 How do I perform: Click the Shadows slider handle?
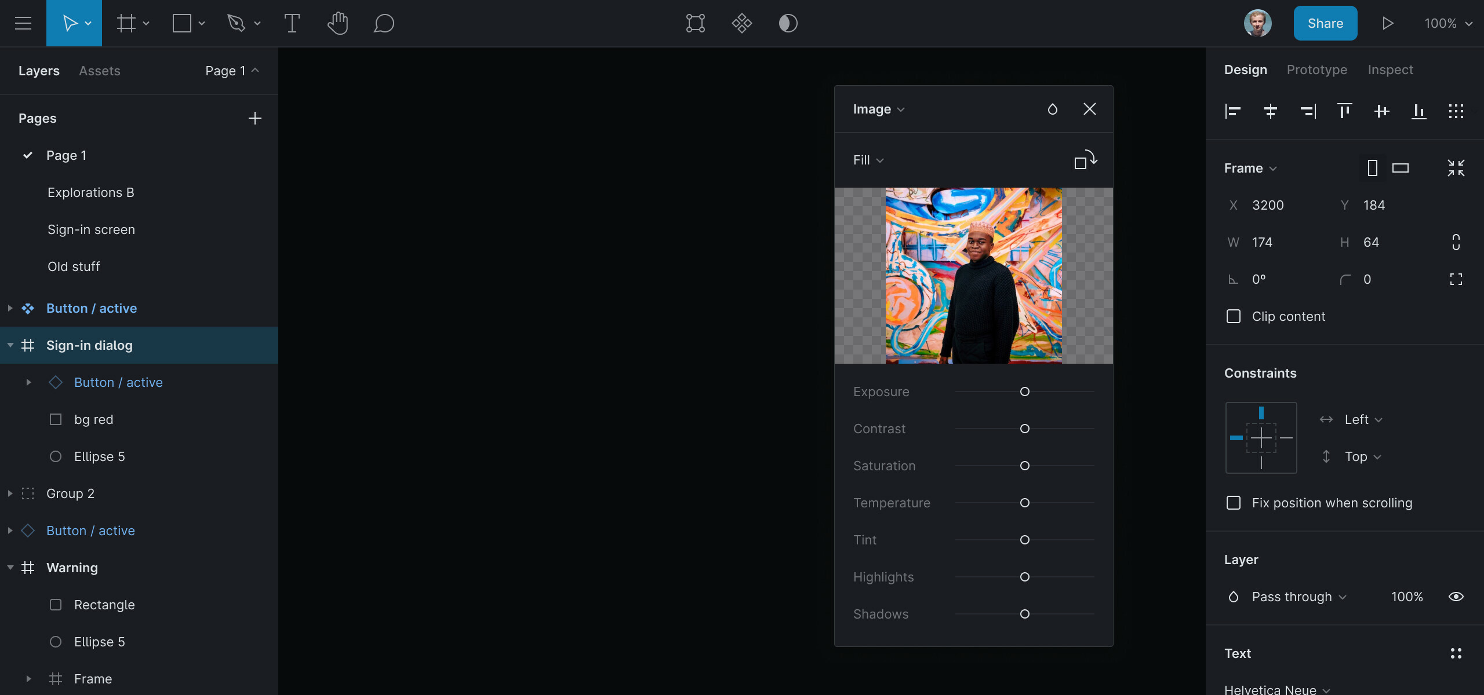pos(1025,614)
